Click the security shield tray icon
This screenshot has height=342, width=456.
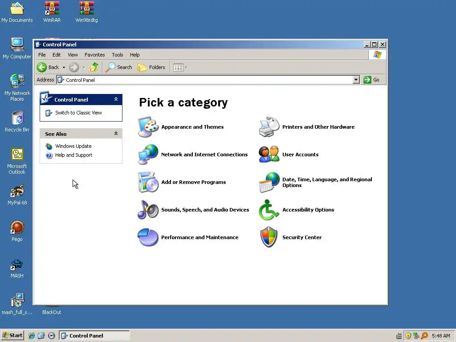(x=408, y=336)
